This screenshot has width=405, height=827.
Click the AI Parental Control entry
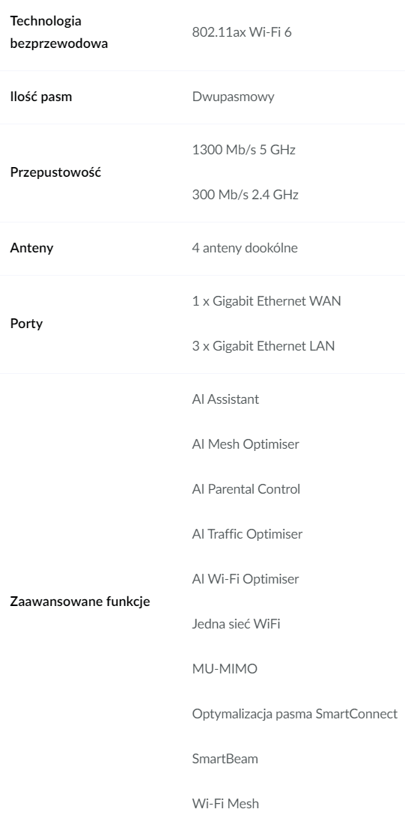click(x=246, y=489)
